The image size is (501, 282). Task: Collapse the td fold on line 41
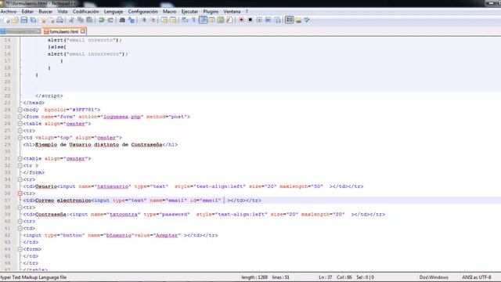tap(20, 228)
